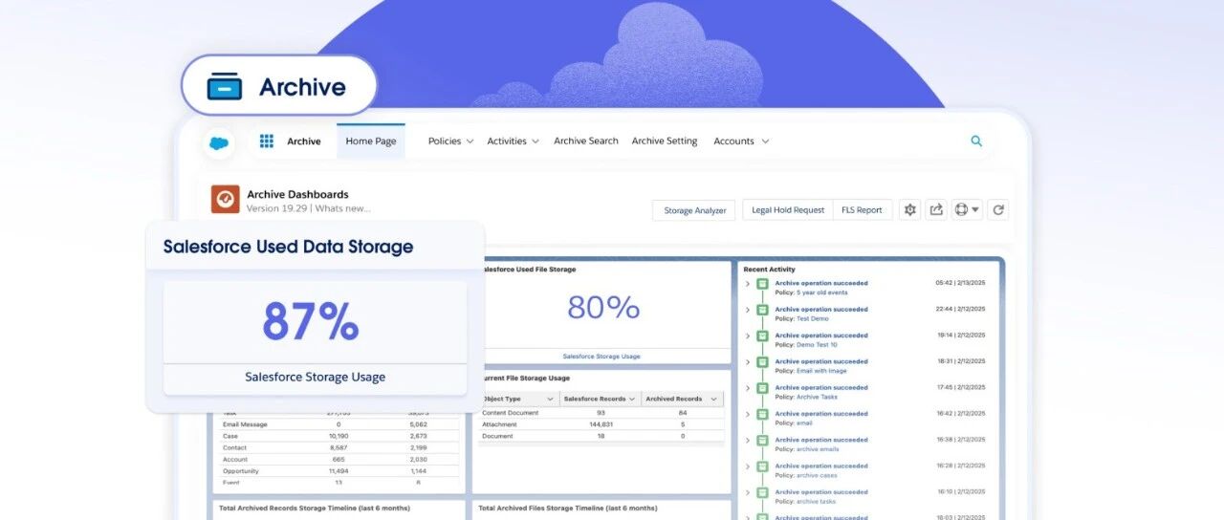Open the Whats new link
This screenshot has height=520, width=1224.
(342, 208)
